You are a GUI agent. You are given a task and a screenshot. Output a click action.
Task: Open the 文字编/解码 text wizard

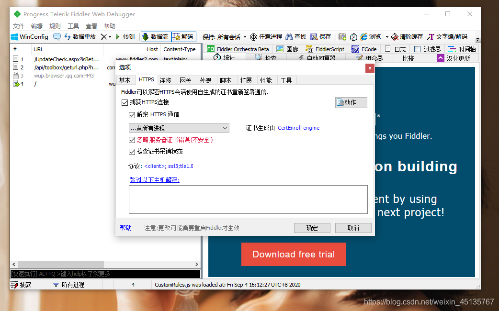point(447,37)
